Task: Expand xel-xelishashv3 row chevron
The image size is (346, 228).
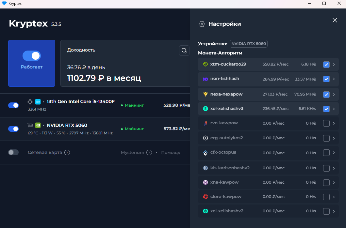Action: (334, 109)
